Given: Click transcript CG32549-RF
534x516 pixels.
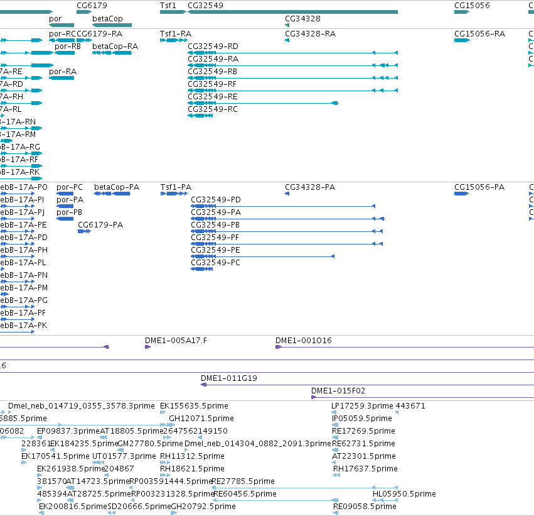Looking at the screenshot, I should [x=212, y=84].
